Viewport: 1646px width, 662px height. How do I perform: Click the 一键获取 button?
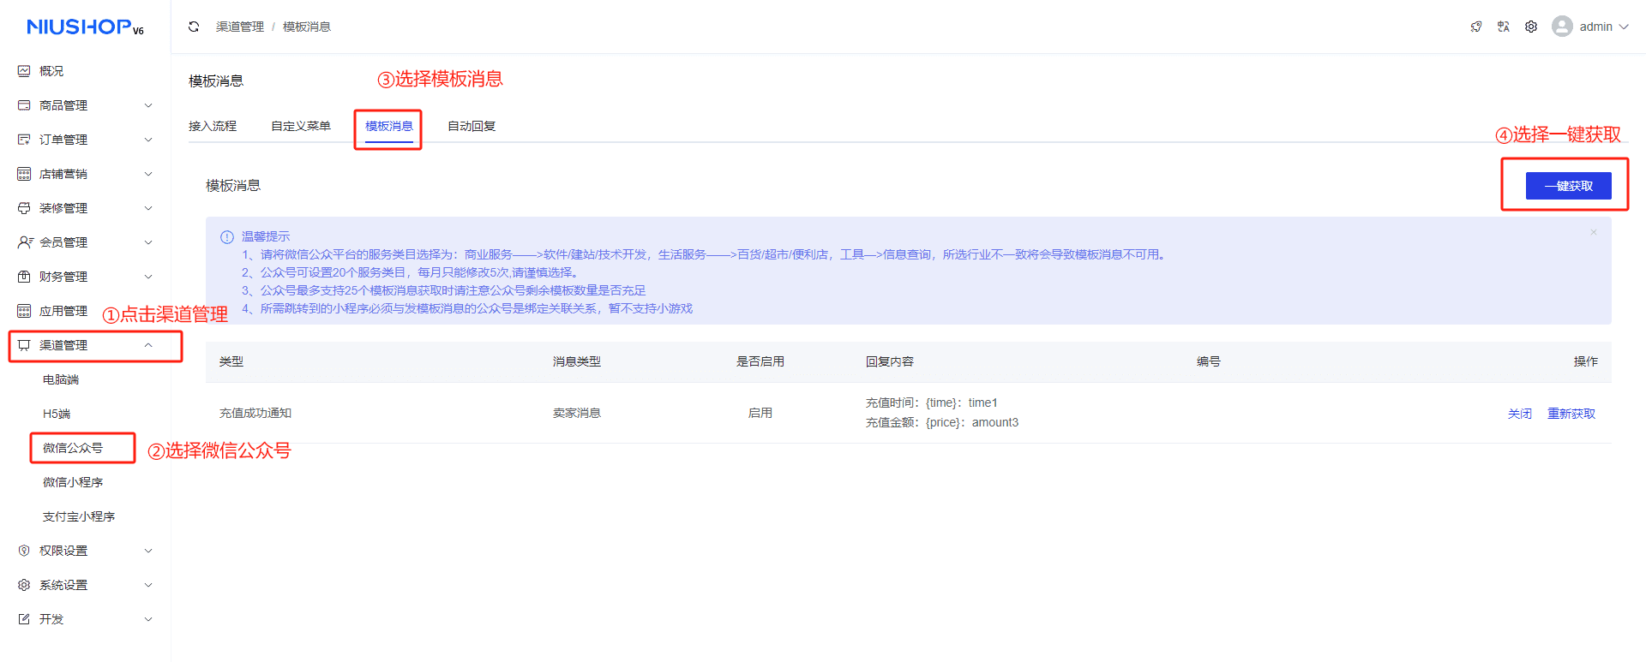pyautogui.click(x=1568, y=186)
